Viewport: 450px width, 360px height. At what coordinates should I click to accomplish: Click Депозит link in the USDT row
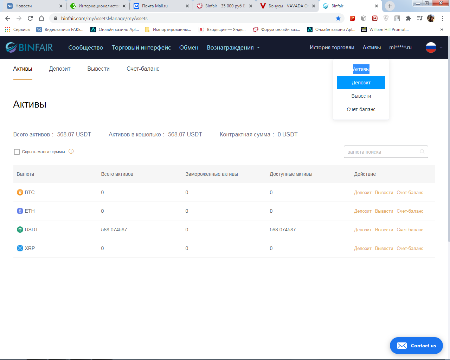tap(362, 230)
